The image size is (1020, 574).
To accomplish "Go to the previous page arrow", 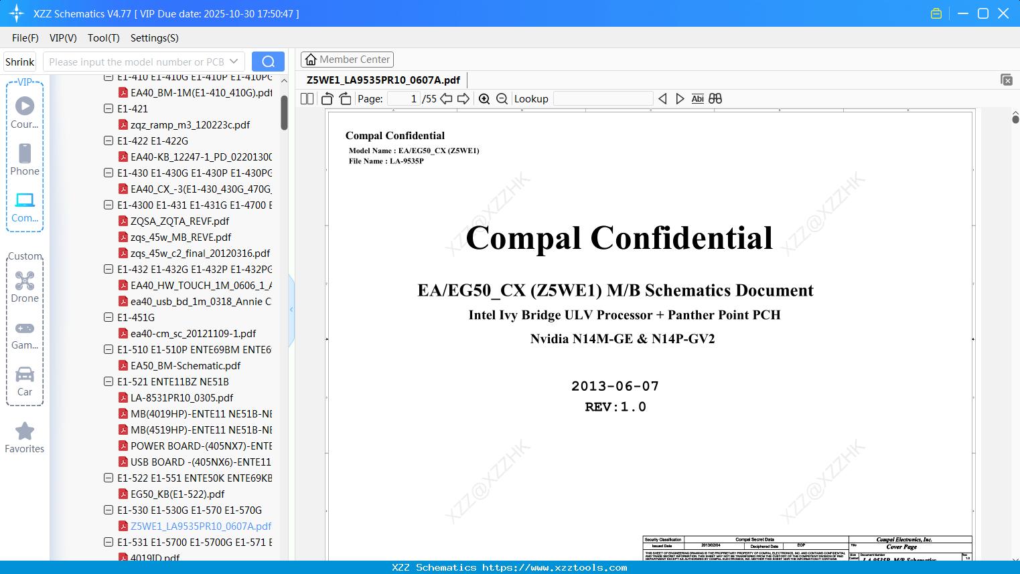I will (x=446, y=99).
